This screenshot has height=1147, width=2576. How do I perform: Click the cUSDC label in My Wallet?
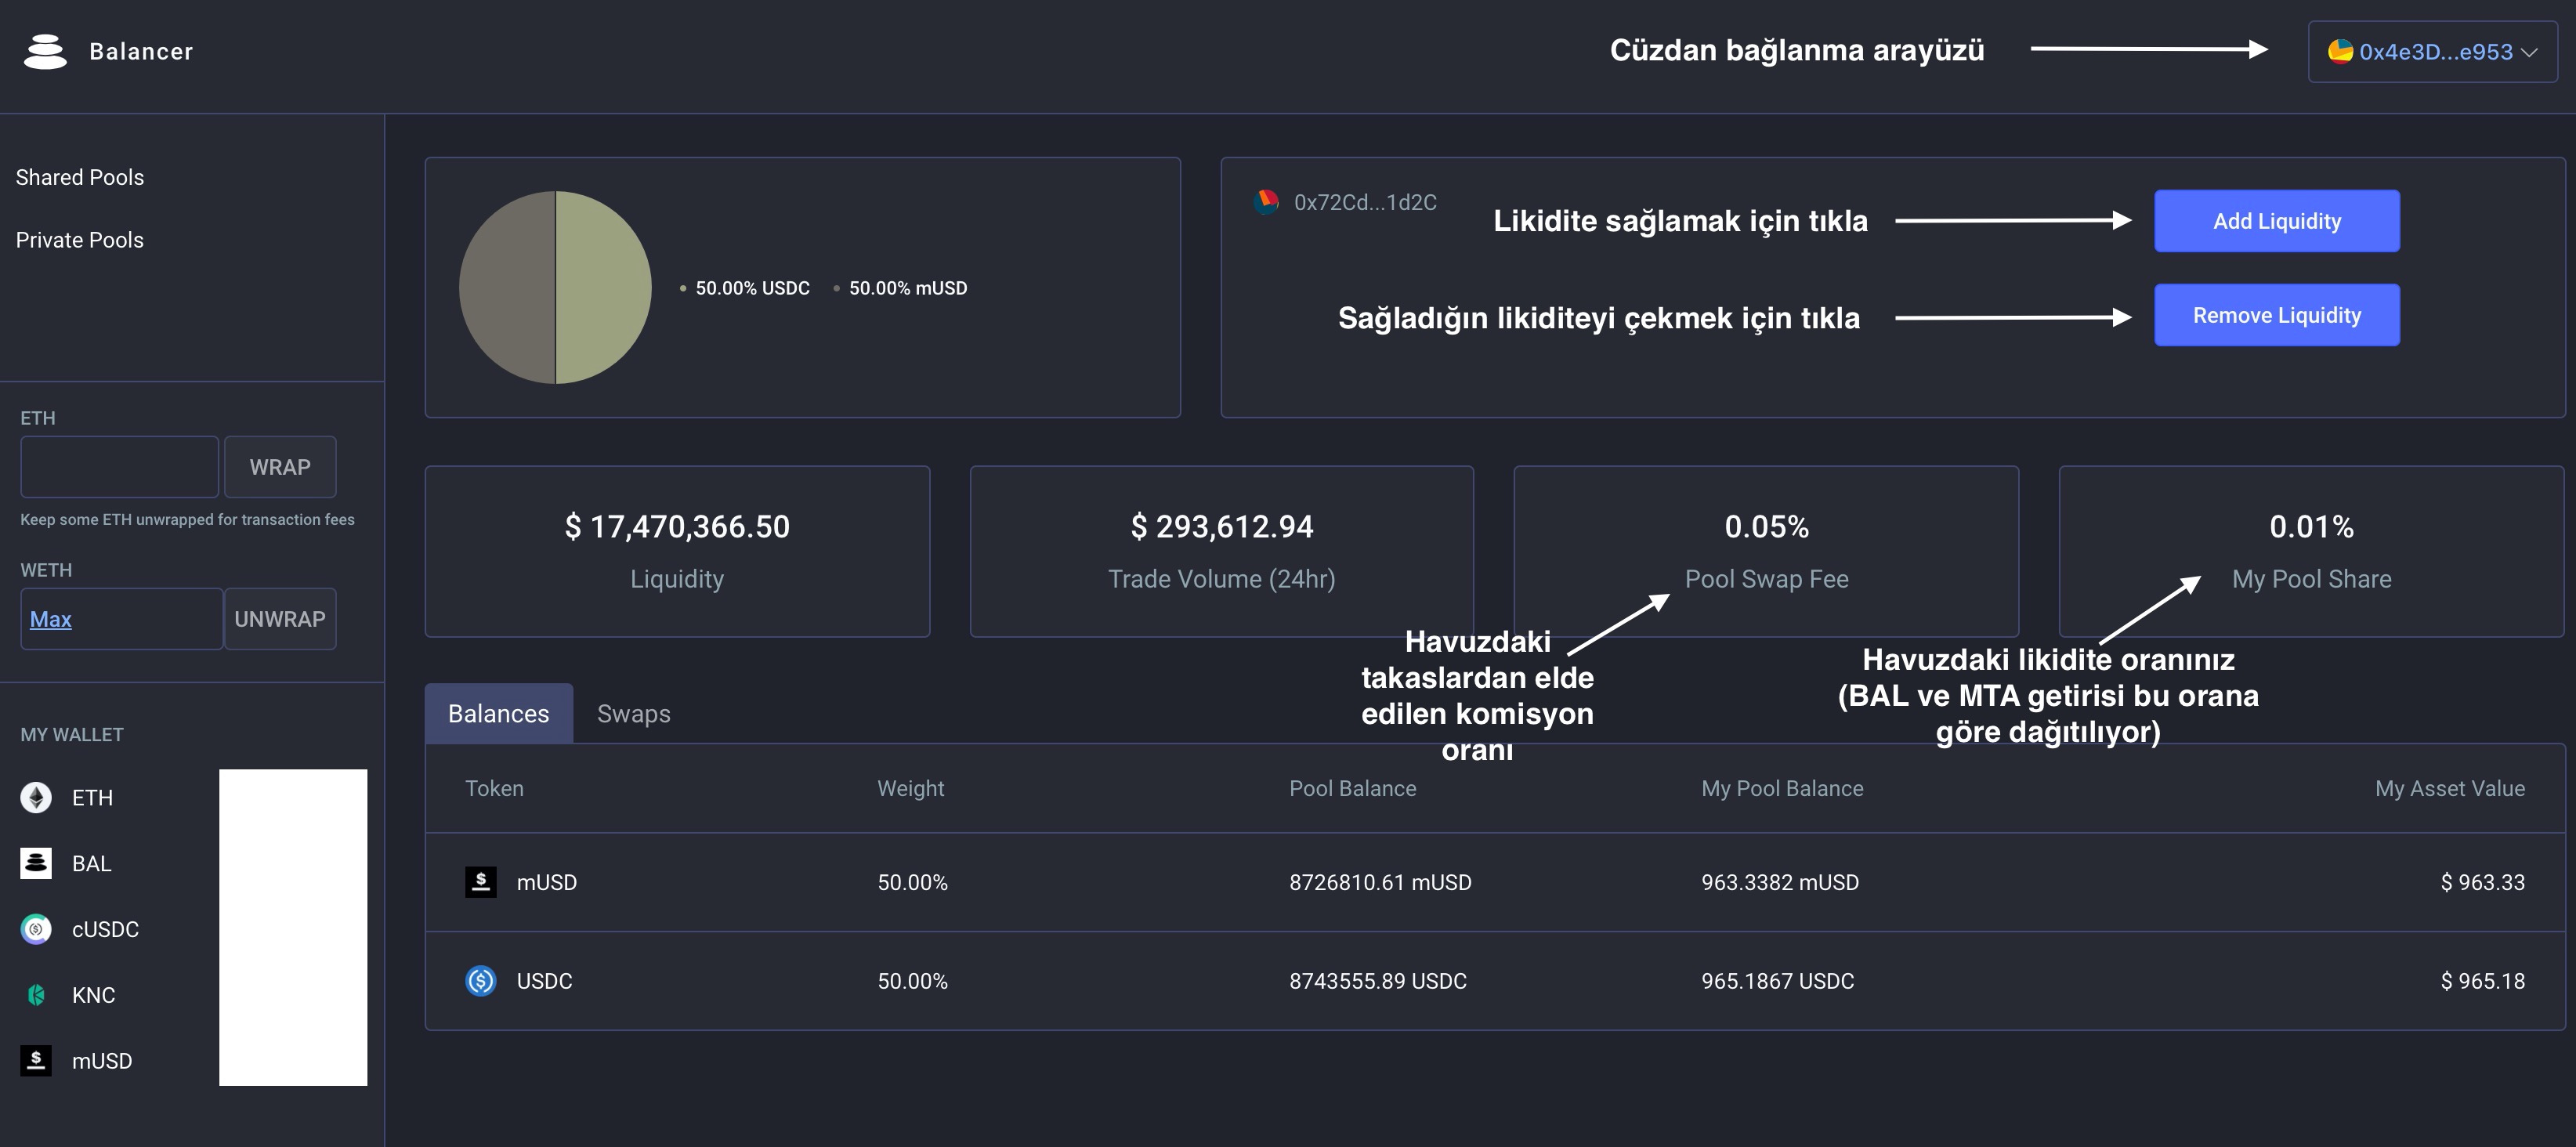tap(105, 929)
